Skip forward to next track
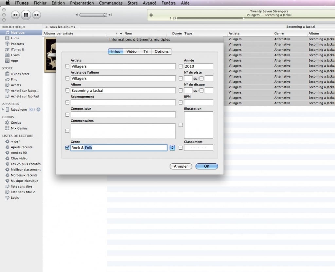Image resolution: width=335 pixels, height=272 pixels. coord(37,15)
